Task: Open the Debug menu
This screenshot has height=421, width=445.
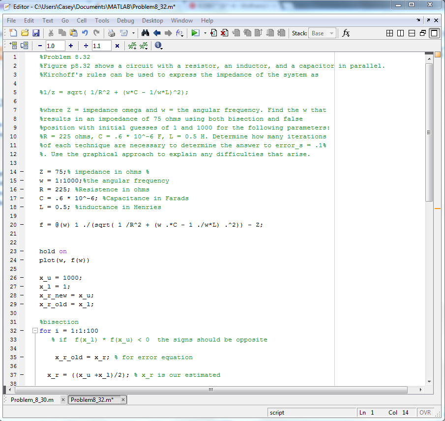Action: click(125, 21)
